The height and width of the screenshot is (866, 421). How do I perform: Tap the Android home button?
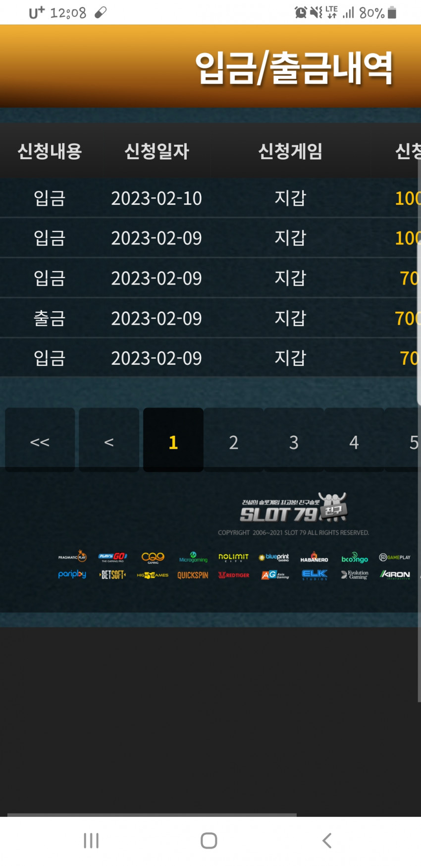point(209,841)
